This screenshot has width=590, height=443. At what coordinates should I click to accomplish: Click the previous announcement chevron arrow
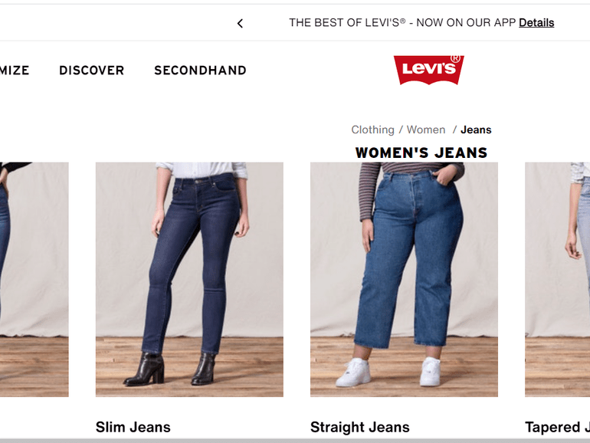pos(240,23)
